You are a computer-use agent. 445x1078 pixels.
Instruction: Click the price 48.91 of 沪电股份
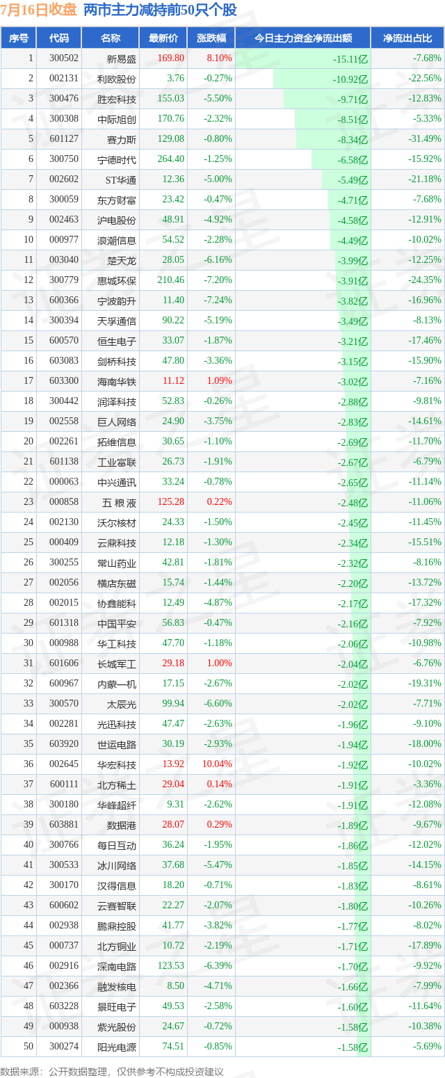[x=173, y=220]
